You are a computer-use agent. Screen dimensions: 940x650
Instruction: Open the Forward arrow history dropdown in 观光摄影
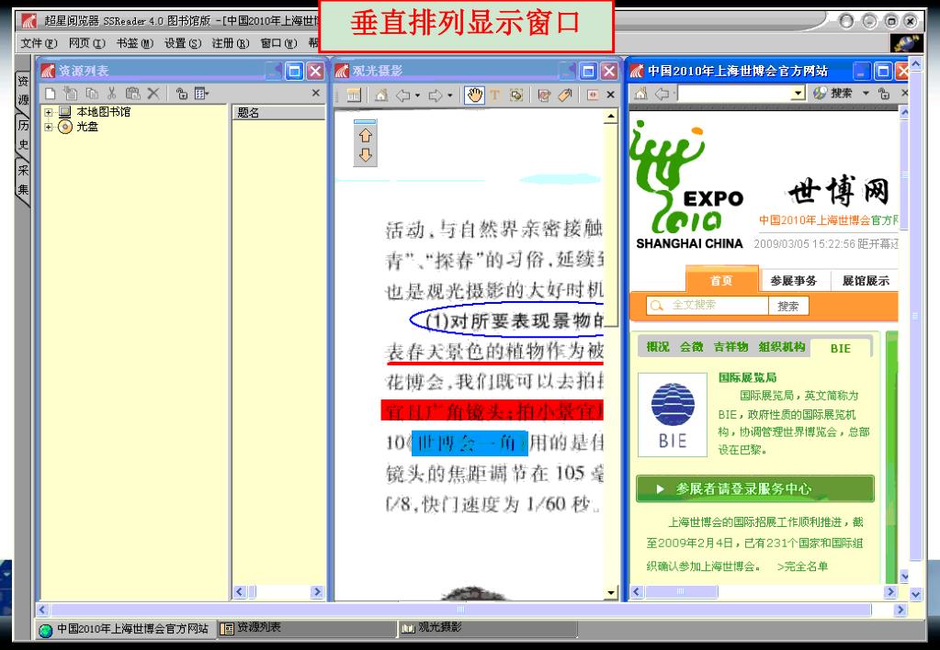449,95
